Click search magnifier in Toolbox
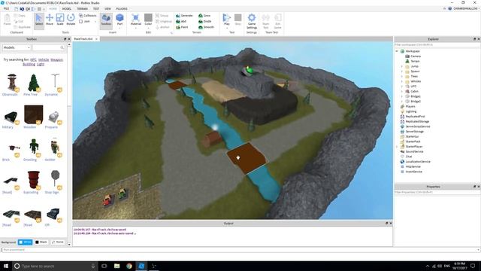Screen dimensions: 481x271 [62, 47]
